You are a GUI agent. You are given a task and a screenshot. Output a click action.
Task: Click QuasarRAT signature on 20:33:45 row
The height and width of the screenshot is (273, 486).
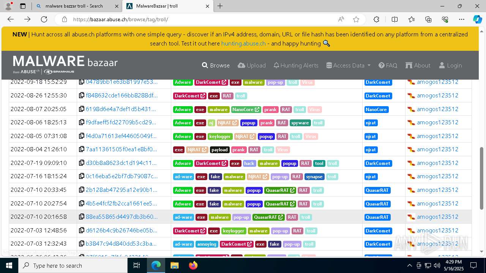click(x=377, y=190)
